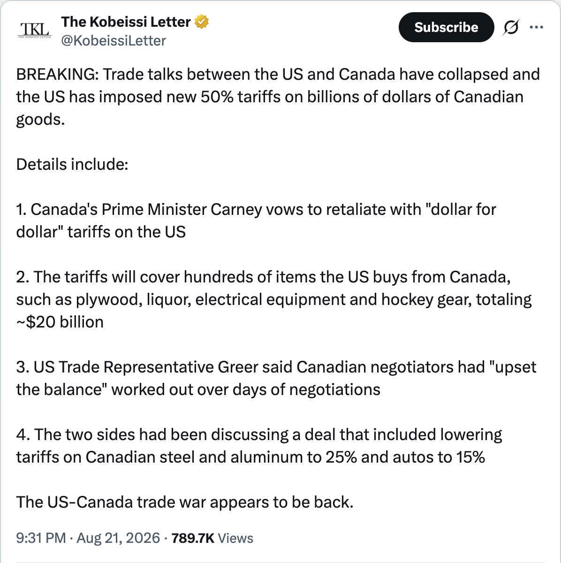The height and width of the screenshot is (563, 561).
Task: Select point 2 about plywood and liquor
Action: [x=274, y=299]
